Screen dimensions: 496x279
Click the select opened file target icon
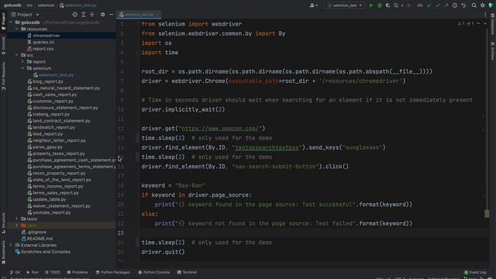(x=74, y=15)
